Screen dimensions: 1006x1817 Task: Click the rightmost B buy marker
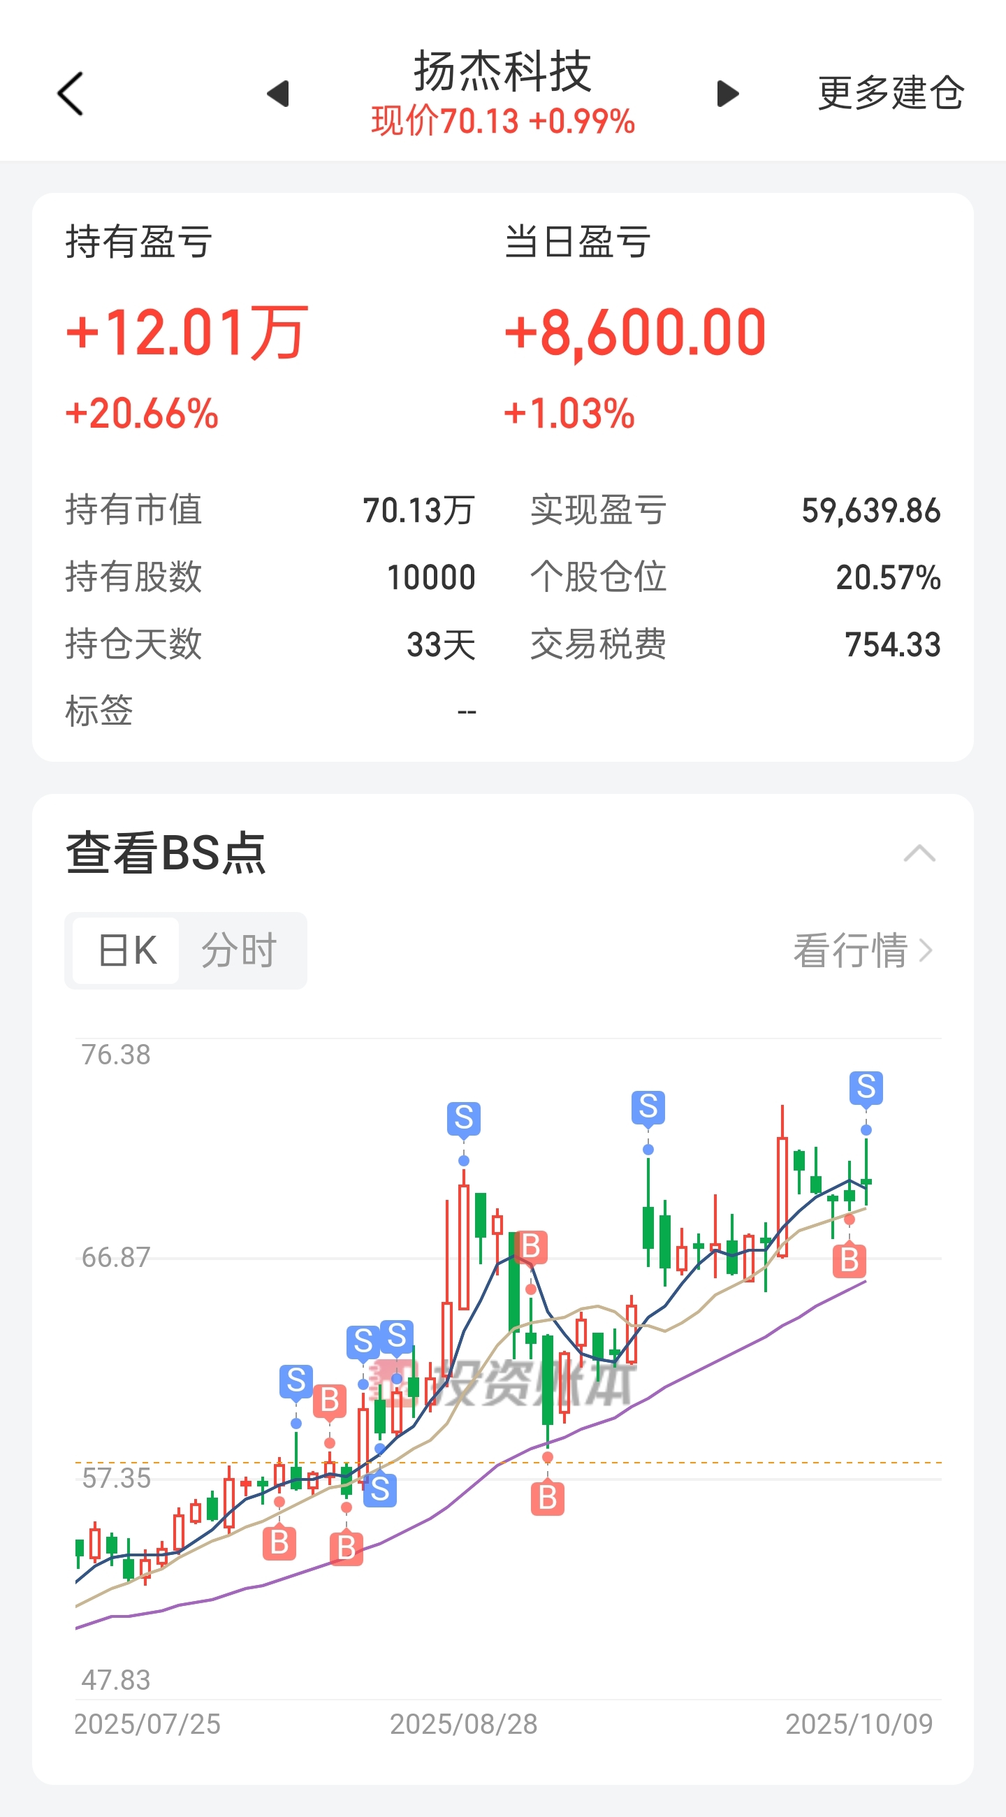pos(849,1260)
